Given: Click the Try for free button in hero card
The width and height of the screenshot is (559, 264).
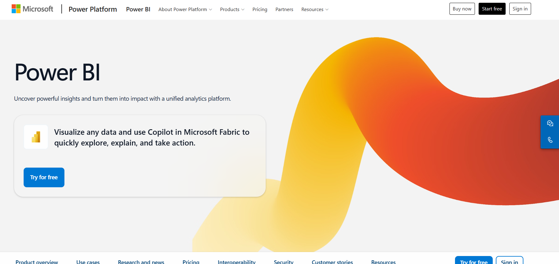Looking at the screenshot, I should coord(44,177).
